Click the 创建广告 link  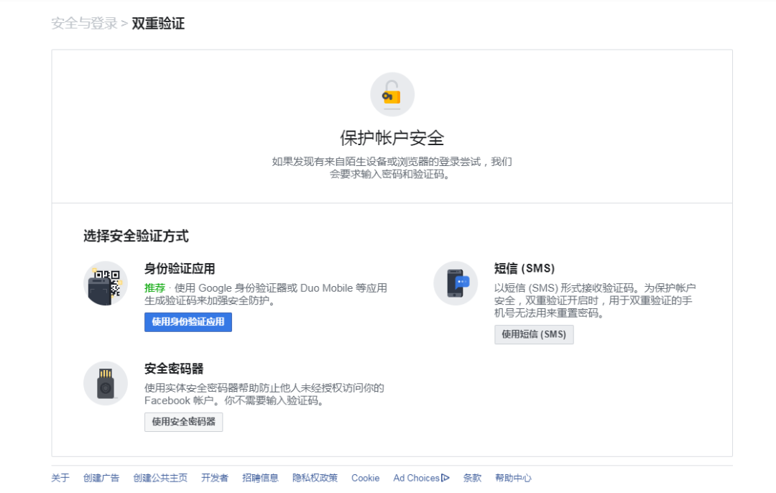(101, 477)
